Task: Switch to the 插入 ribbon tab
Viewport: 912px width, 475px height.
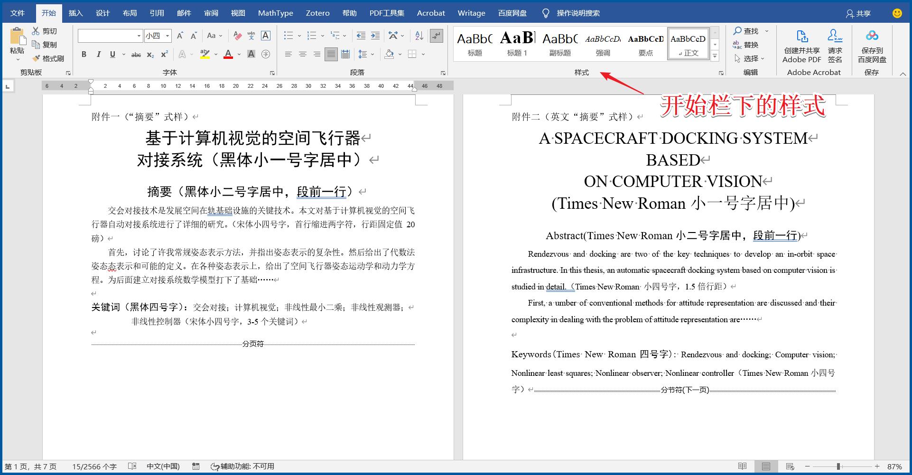Action: [x=76, y=13]
